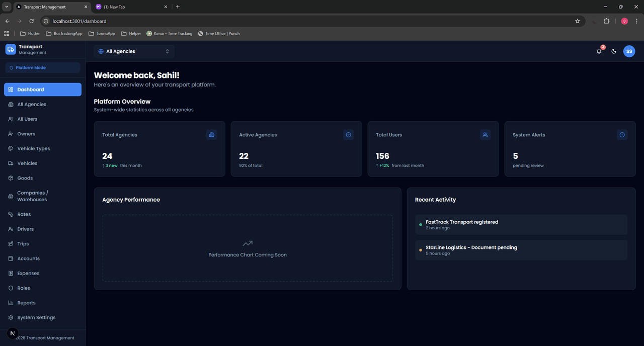Click the browser back arrow
Viewport: 644px width, 346px height.
(x=7, y=21)
